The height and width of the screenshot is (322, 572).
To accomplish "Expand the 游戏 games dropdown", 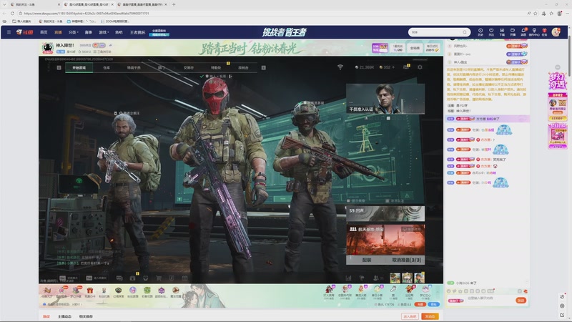I will click(x=104, y=32).
